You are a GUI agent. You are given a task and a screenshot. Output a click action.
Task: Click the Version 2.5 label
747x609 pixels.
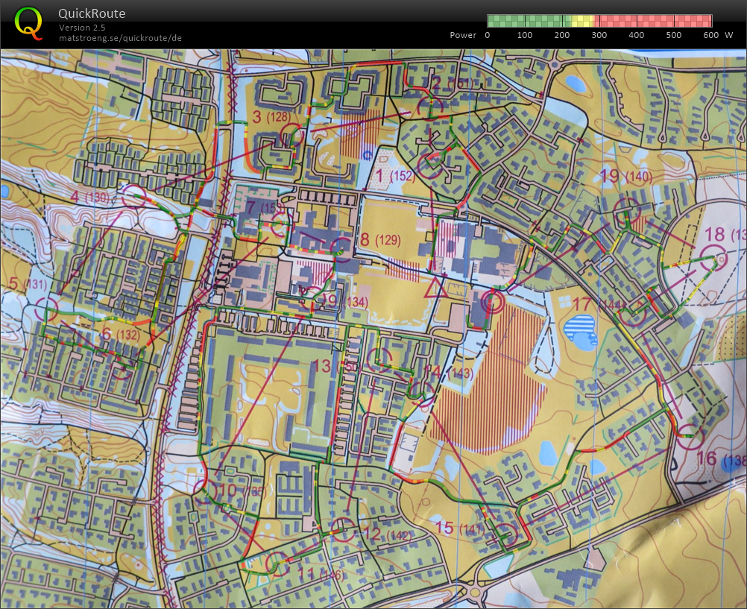coord(82,28)
